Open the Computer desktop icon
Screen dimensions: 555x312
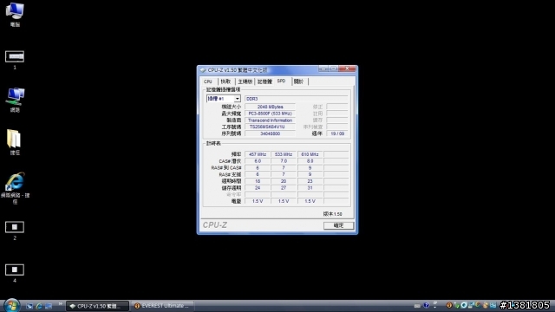click(15, 14)
